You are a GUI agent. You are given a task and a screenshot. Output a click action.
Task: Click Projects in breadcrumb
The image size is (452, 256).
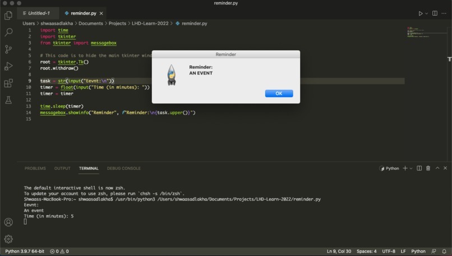point(117,23)
